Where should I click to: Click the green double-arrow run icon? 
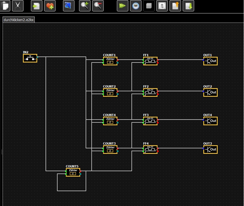pyautogui.click(x=123, y=5)
